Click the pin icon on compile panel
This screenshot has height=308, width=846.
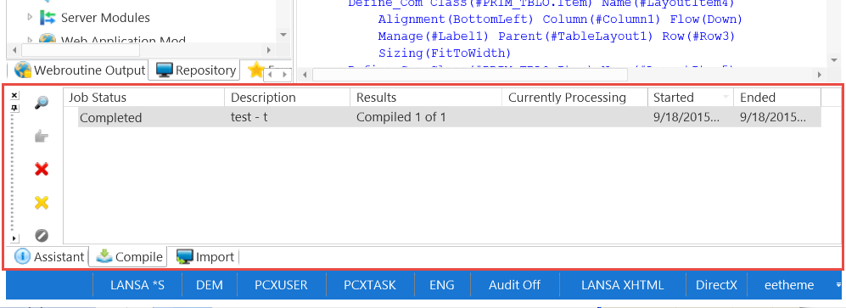(x=14, y=108)
